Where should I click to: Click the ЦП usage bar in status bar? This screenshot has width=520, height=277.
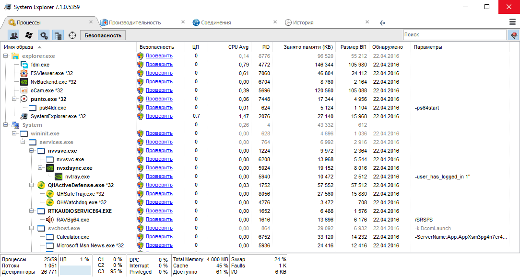tap(75, 270)
